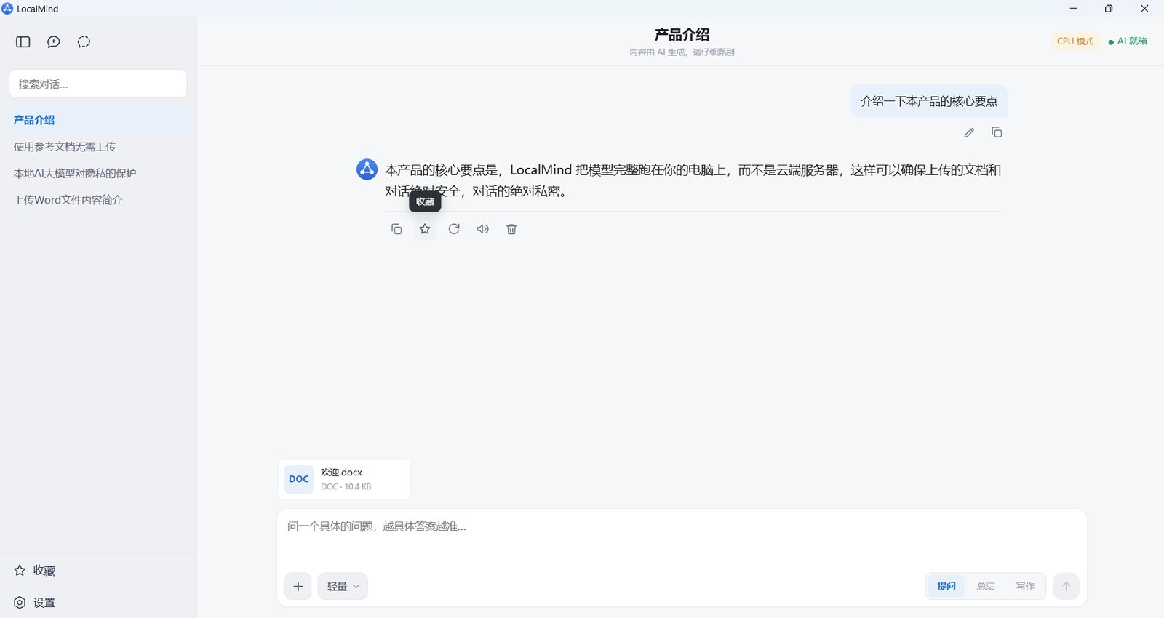Click the 产品介绍 page title
Image resolution: width=1164 pixels, height=618 pixels.
click(x=682, y=34)
